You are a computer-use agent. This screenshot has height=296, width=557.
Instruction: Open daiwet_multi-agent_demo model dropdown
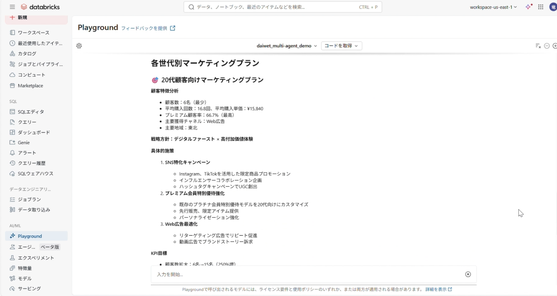coord(287,46)
